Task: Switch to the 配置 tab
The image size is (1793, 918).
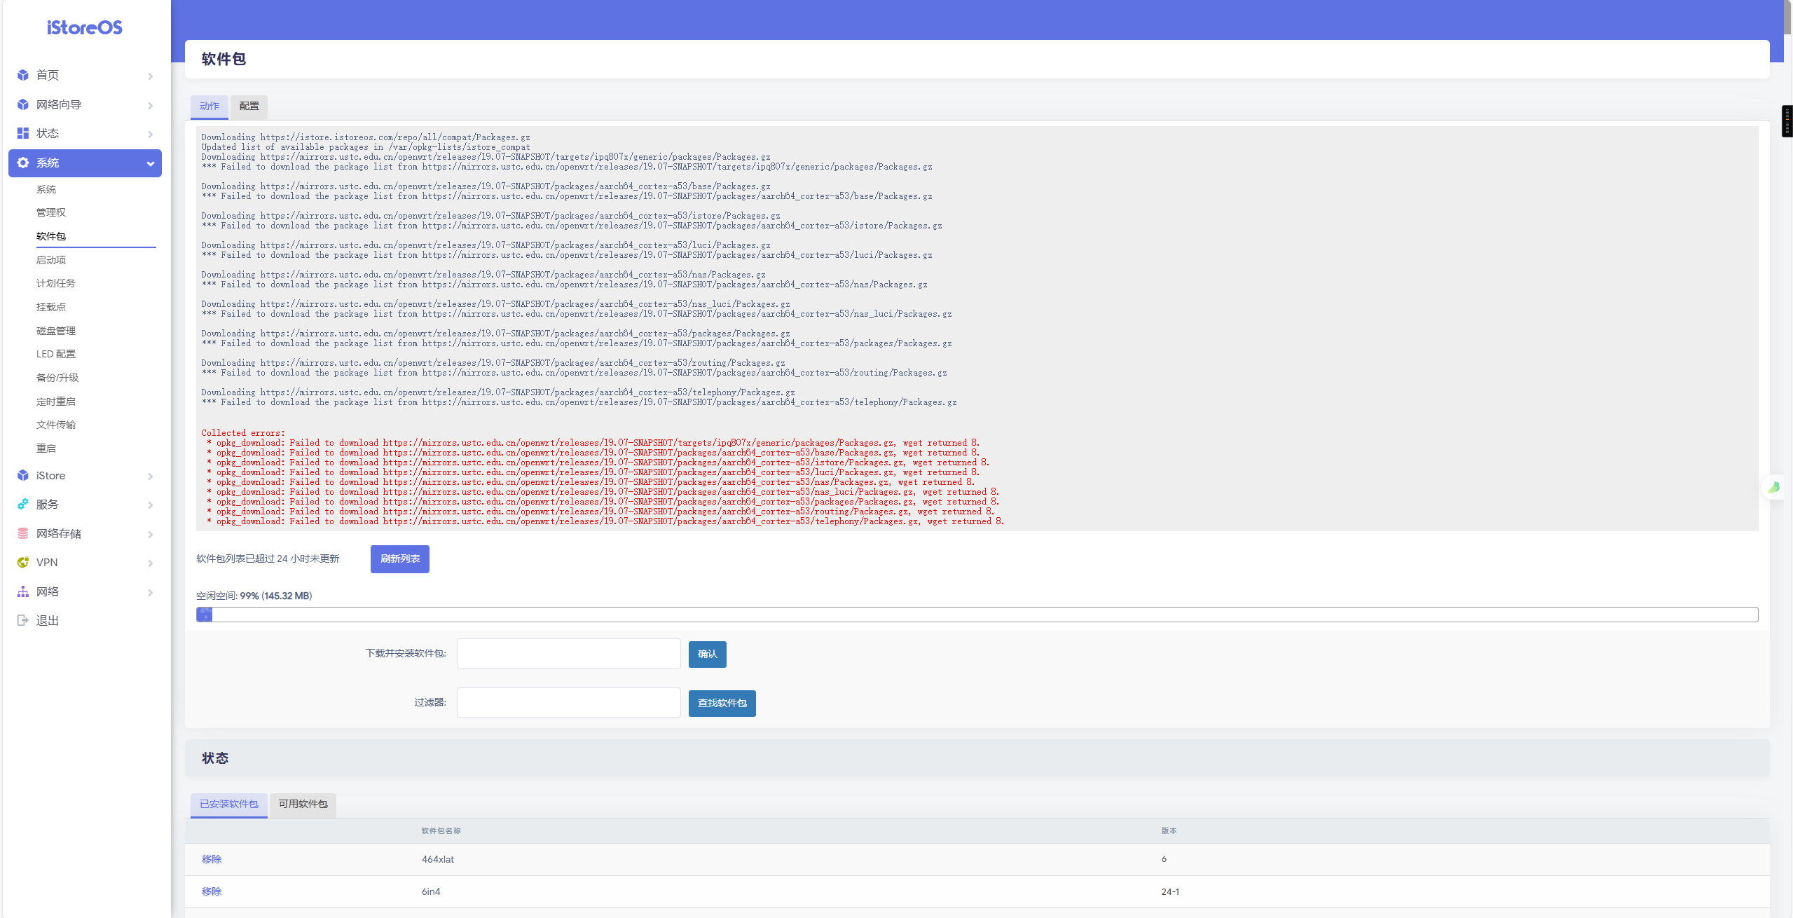Action: point(249,106)
